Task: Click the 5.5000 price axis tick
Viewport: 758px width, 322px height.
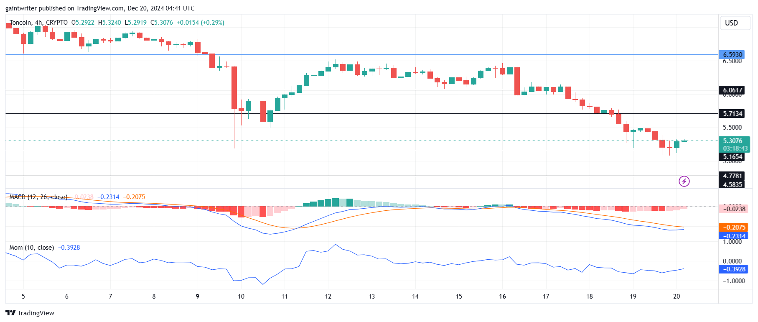Action: [733, 128]
